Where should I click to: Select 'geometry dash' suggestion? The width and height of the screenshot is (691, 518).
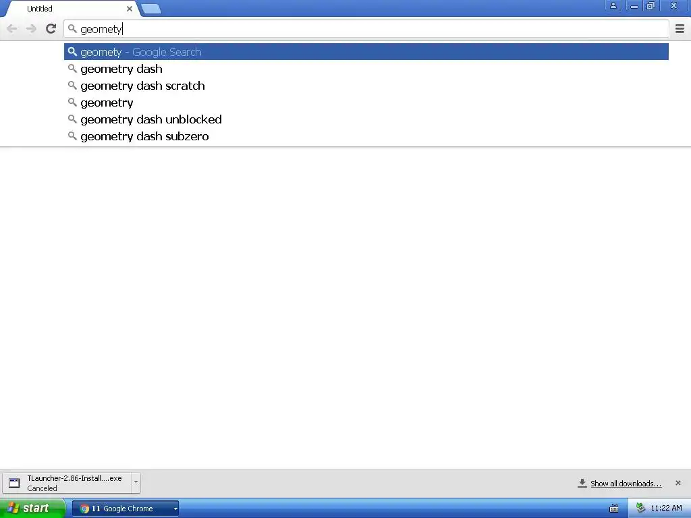(366, 69)
